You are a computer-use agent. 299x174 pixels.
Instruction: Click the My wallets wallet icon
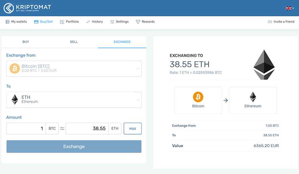point(8,22)
